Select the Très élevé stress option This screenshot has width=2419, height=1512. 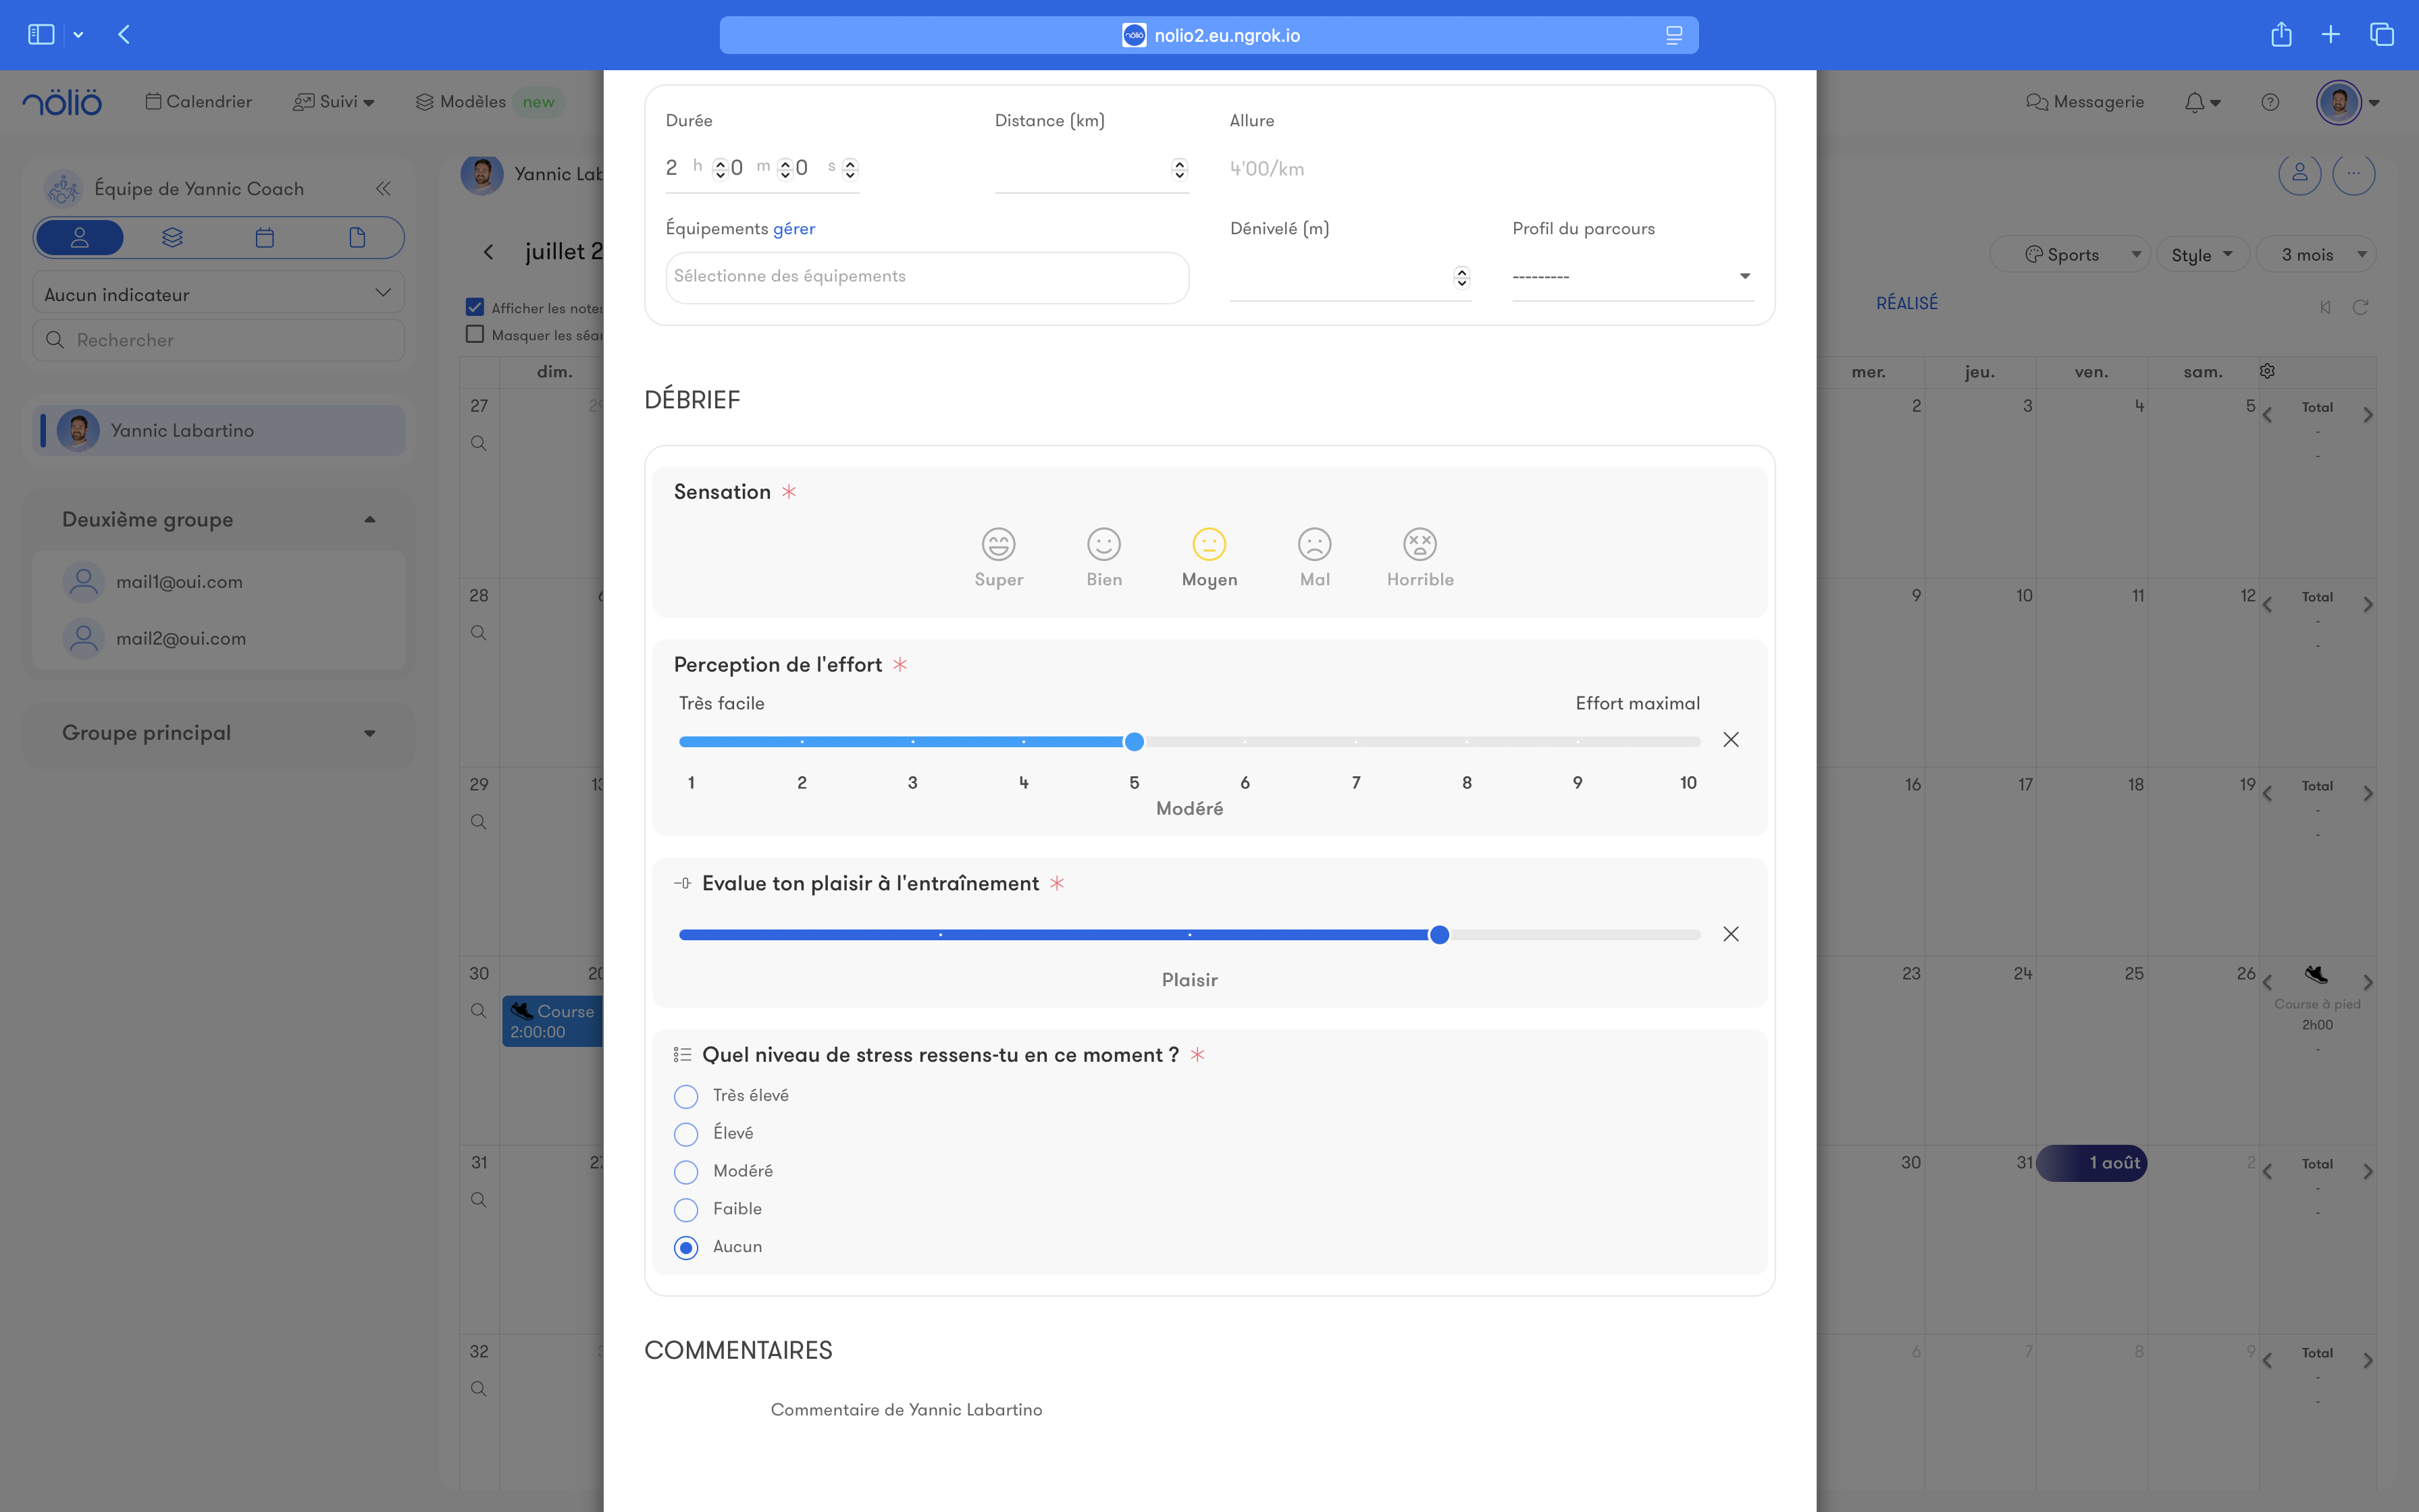click(685, 1097)
